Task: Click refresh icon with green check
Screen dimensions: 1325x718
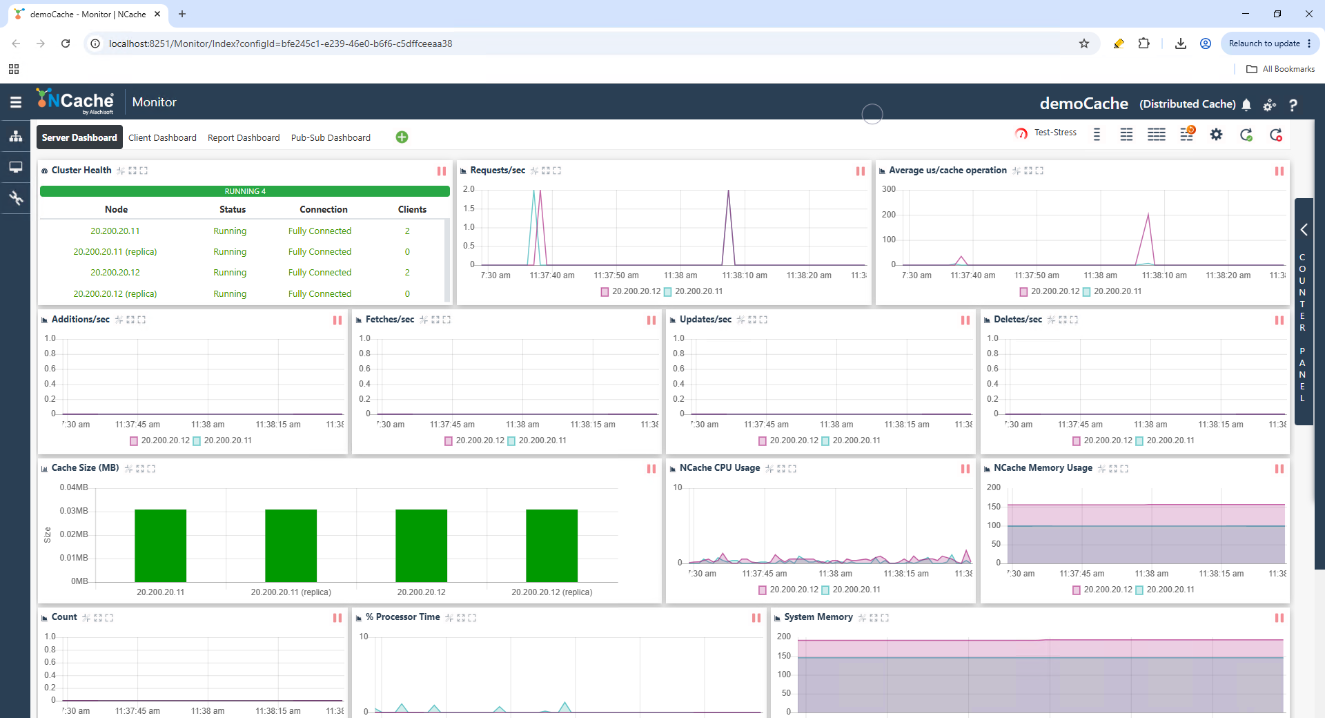Action: [x=1246, y=135]
